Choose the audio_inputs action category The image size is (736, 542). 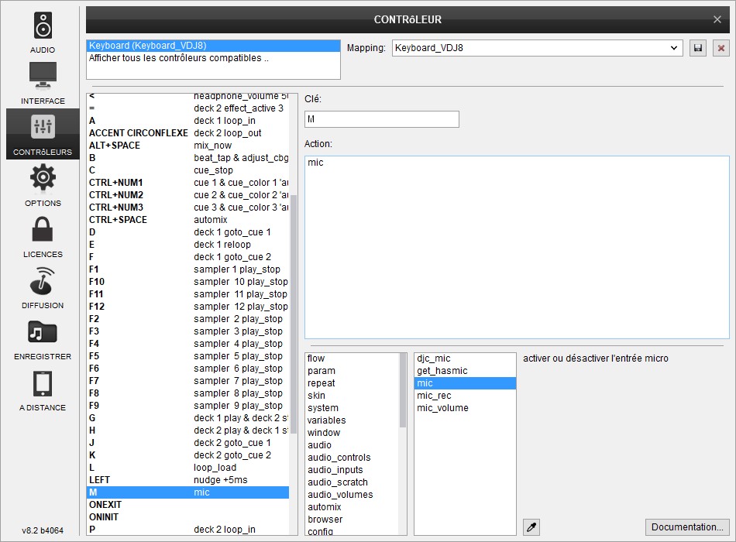coord(352,470)
